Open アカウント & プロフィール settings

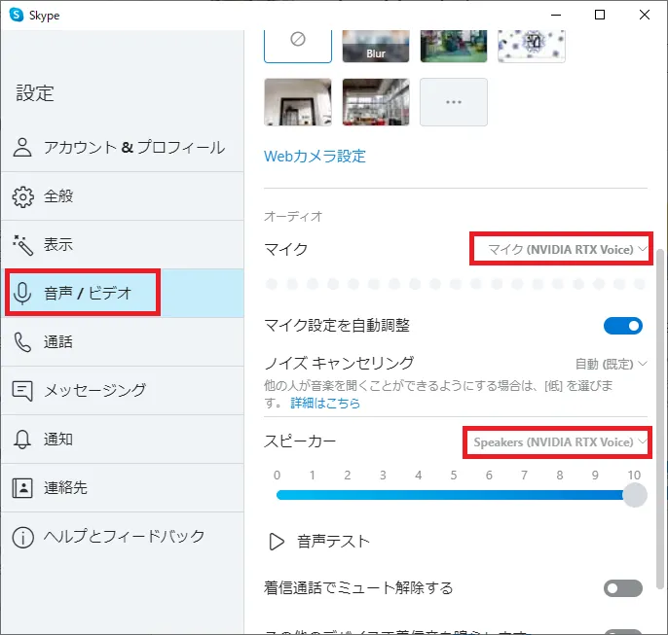123,148
